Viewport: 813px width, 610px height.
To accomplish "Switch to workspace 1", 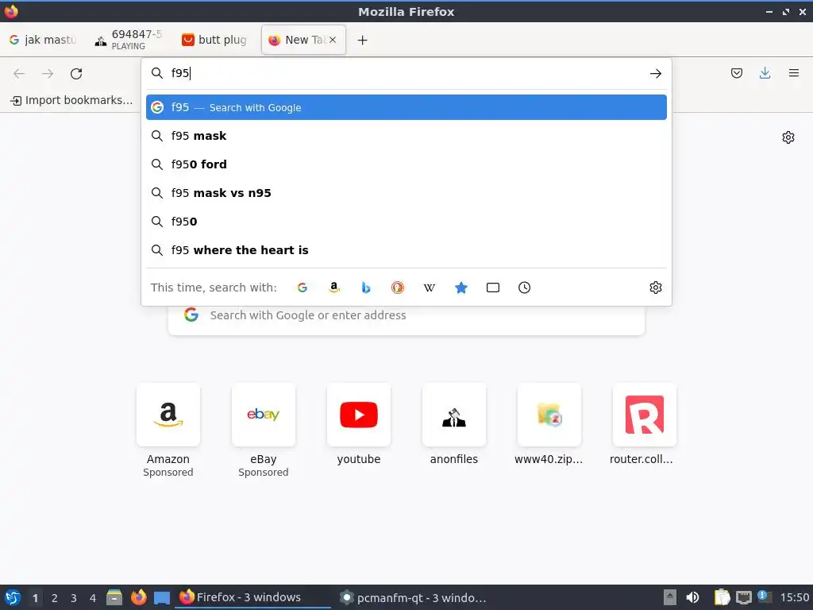I will click(35, 598).
